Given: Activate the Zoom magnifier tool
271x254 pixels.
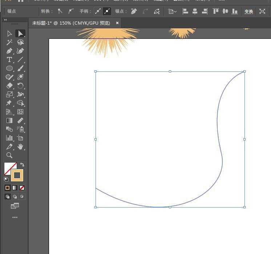Looking at the screenshot, I should pyautogui.click(x=9, y=156).
